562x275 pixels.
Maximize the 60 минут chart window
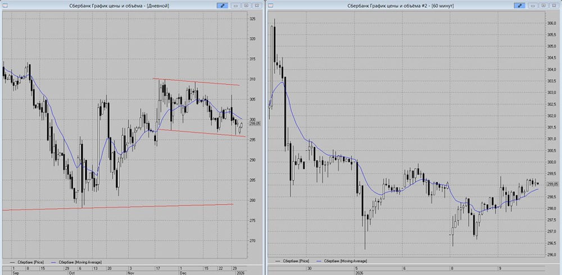[x=543, y=6]
